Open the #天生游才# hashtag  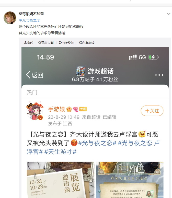pyautogui.click(x=61, y=152)
